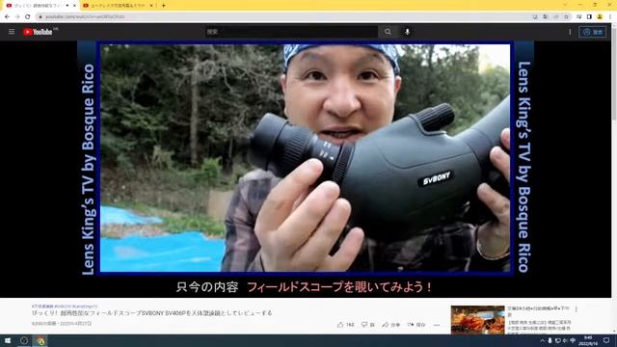The image size is (617, 347).
Task: Open the recommended video food thumbnail
Action: (478, 319)
